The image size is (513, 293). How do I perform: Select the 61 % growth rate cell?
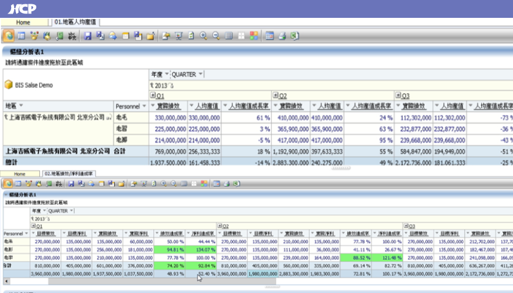tap(246, 118)
